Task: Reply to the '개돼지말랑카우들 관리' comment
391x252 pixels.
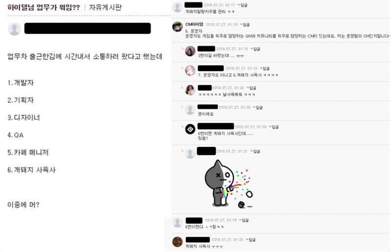Action: (242, 5)
